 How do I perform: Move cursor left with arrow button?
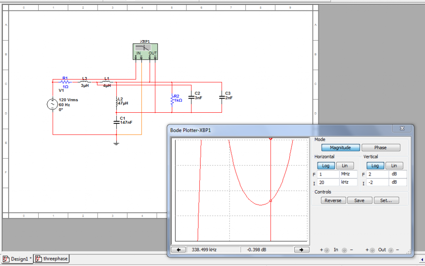(178, 249)
